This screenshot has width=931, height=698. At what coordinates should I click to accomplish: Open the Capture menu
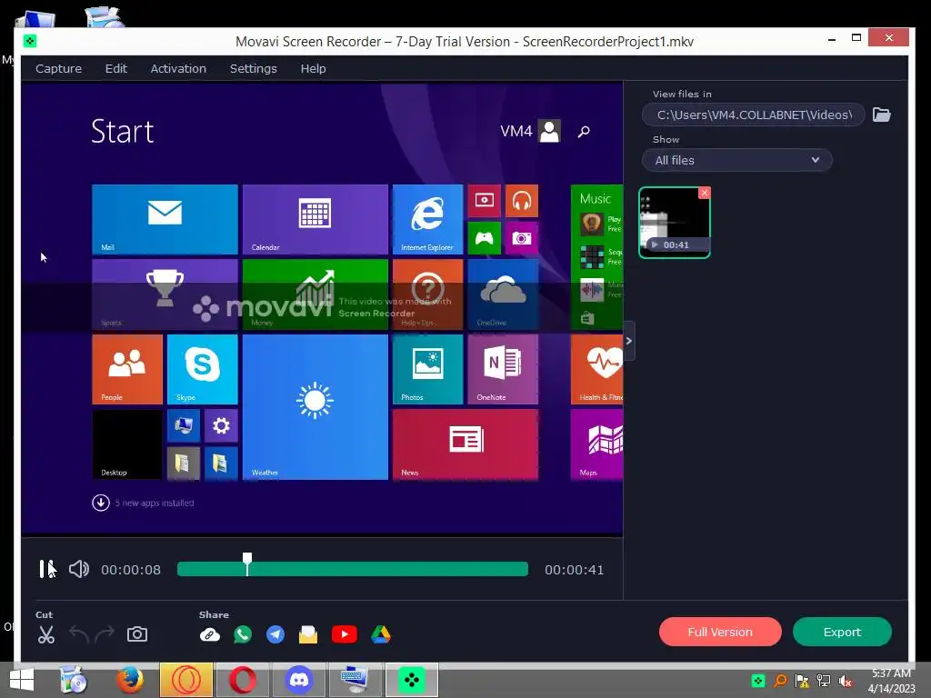pyautogui.click(x=59, y=68)
